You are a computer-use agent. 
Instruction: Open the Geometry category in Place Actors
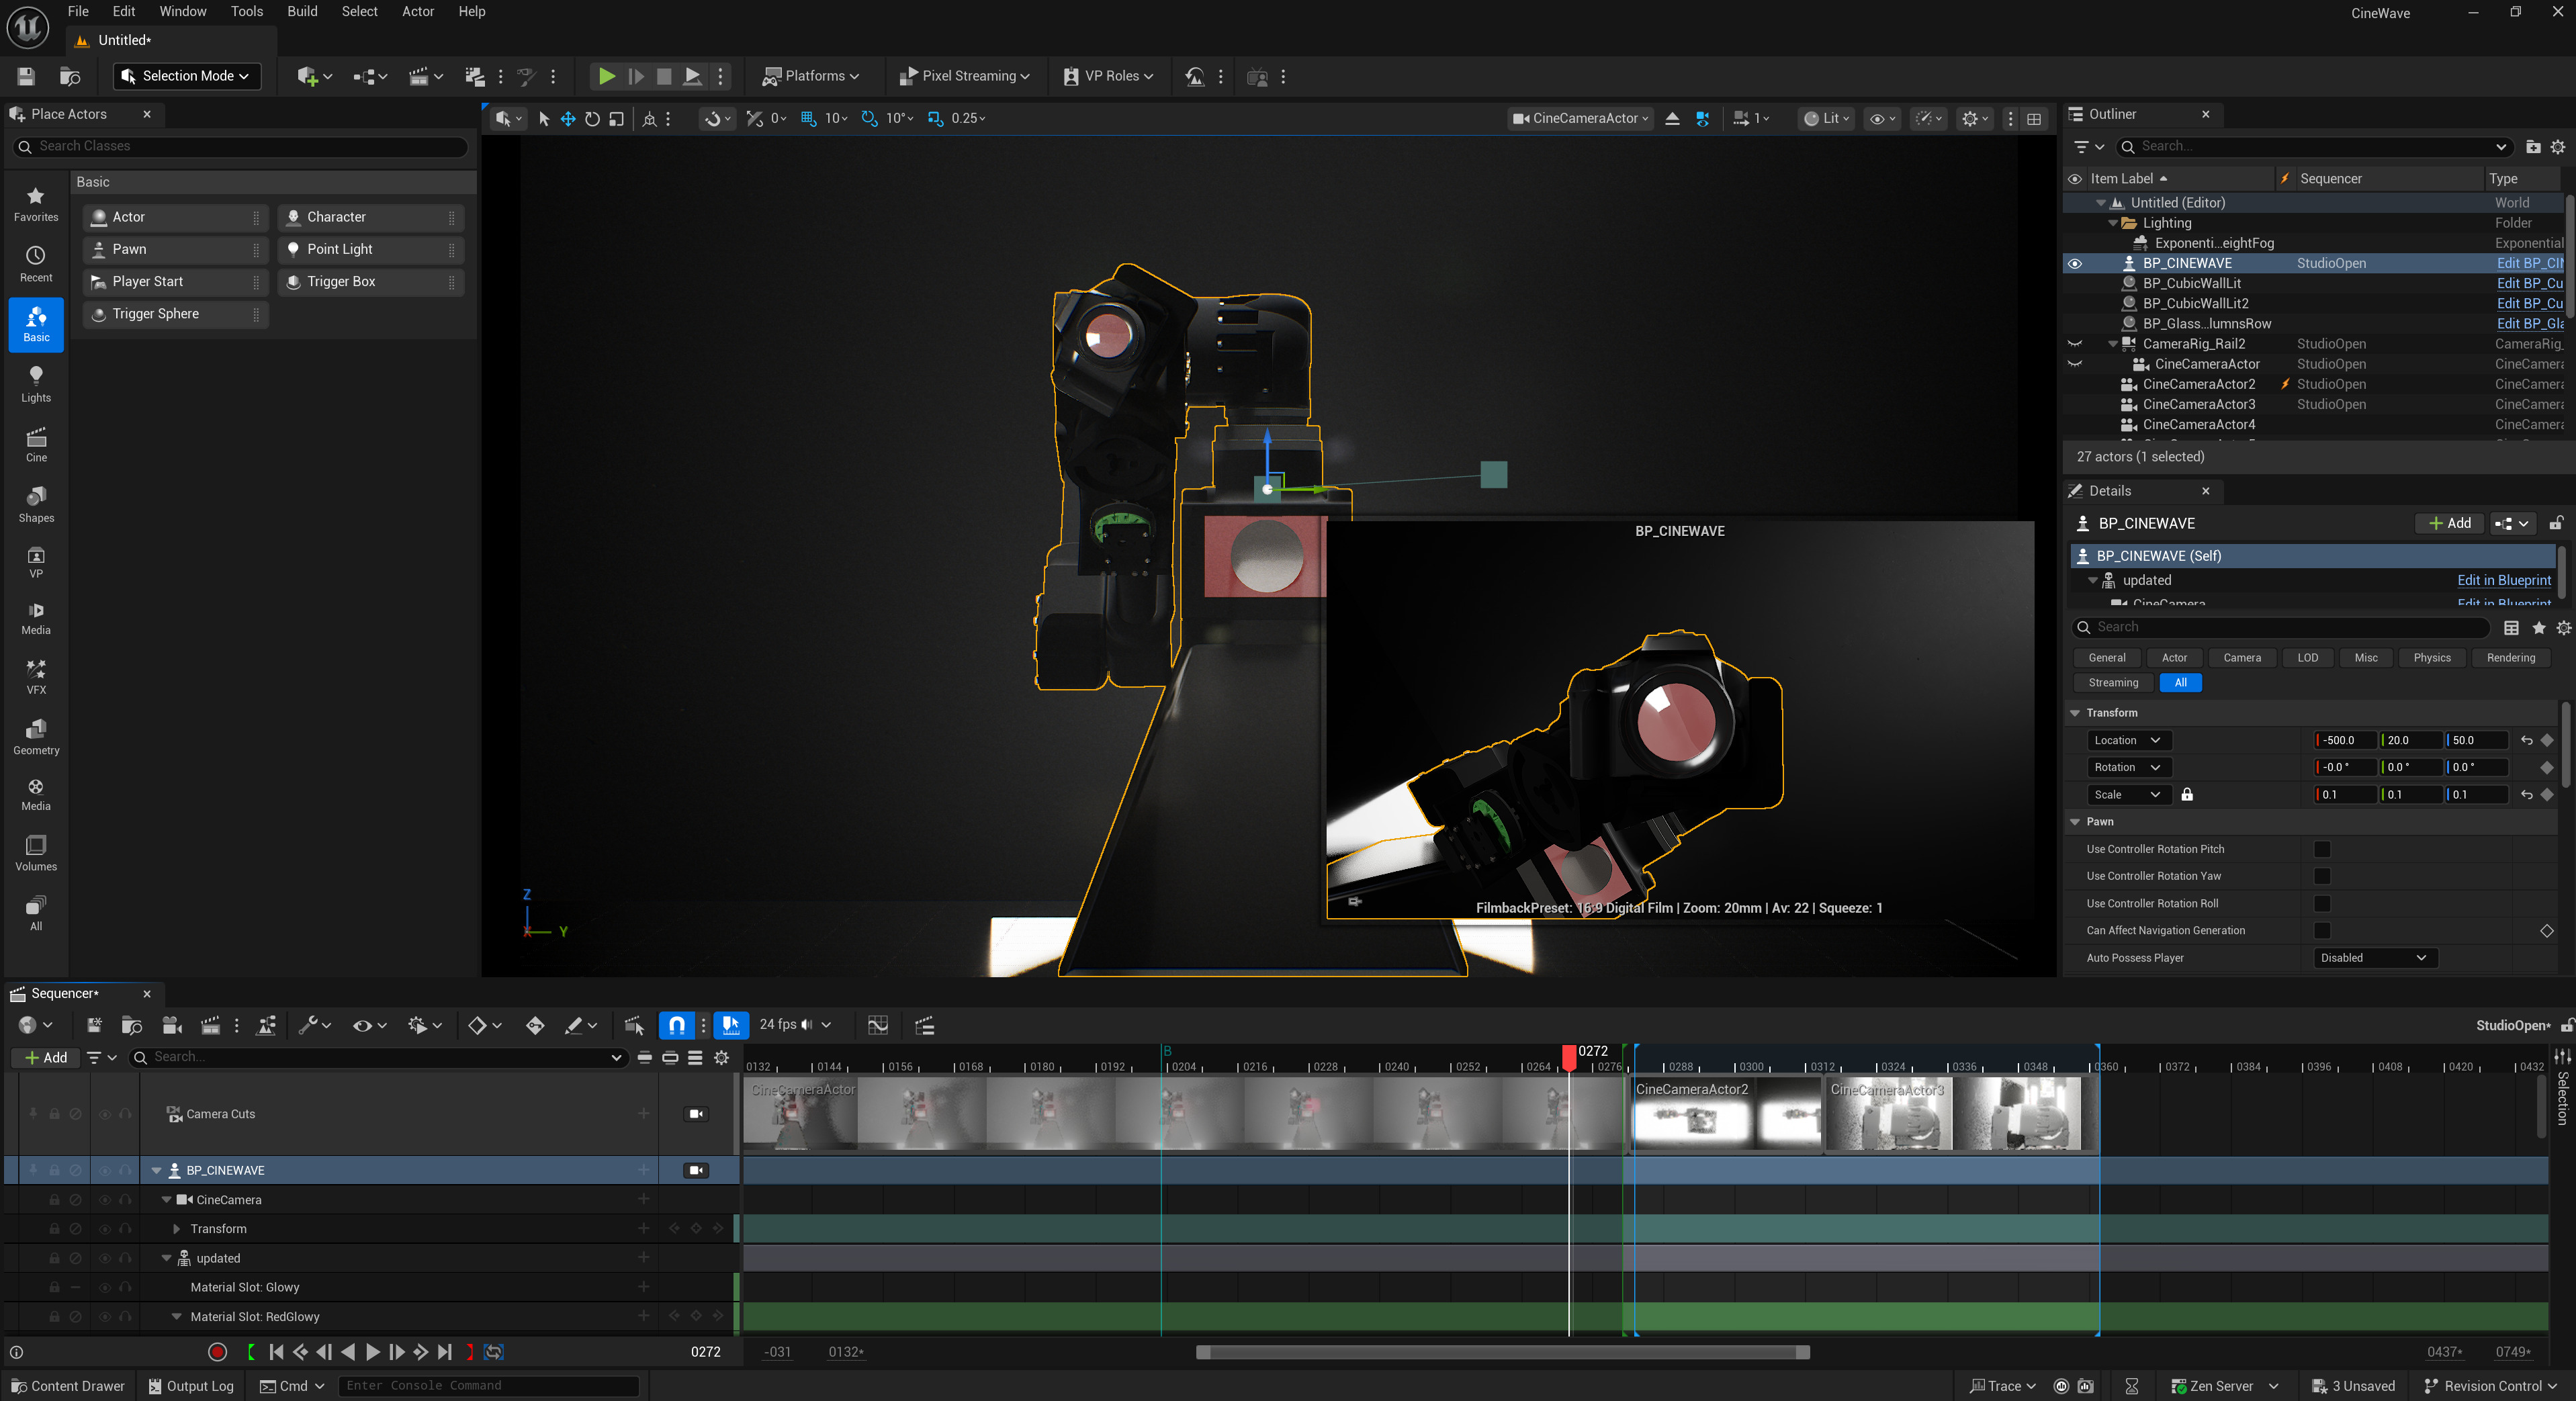pyautogui.click(x=36, y=737)
